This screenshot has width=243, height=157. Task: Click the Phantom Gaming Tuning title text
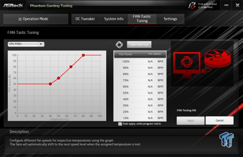click(51, 6)
